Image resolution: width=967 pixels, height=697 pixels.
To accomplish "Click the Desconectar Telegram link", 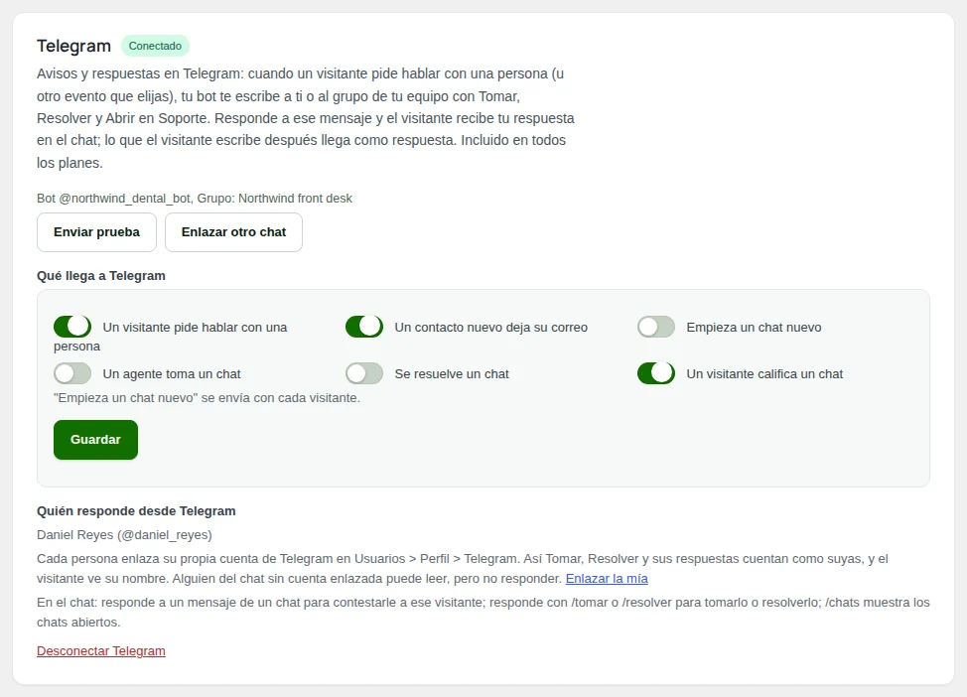I will 101,650.
